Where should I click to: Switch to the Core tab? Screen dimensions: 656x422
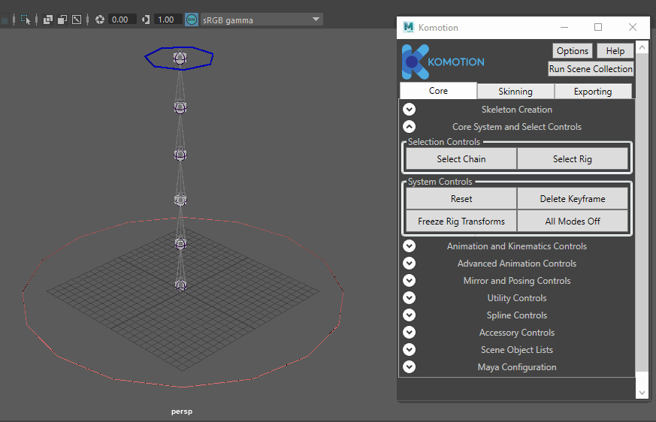pyautogui.click(x=438, y=91)
